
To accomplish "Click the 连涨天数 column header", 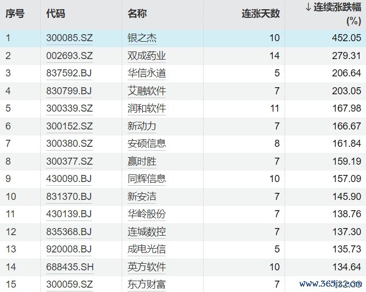I will (x=261, y=14).
